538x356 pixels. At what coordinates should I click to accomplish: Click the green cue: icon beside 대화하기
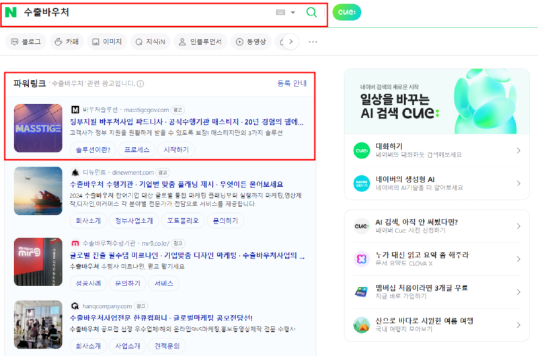(x=362, y=150)
